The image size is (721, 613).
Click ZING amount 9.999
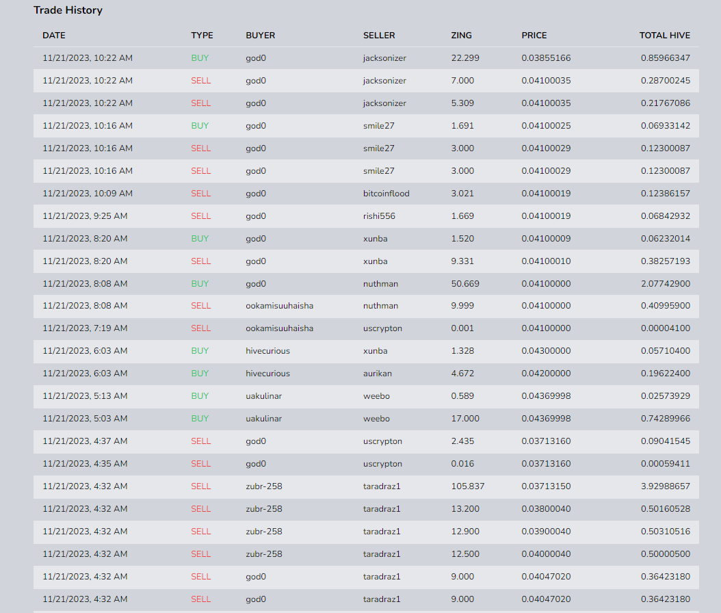pos(462,306)
